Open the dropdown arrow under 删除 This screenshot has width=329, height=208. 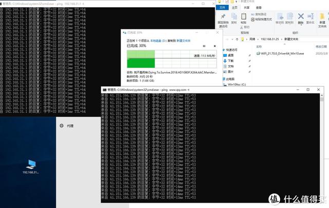(x=301, y=25)
